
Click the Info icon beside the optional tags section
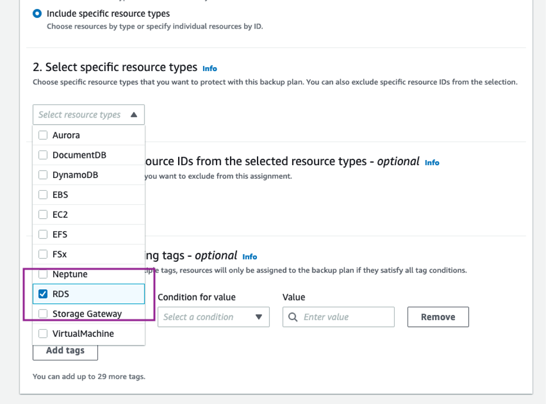click(x=250, y=257)
